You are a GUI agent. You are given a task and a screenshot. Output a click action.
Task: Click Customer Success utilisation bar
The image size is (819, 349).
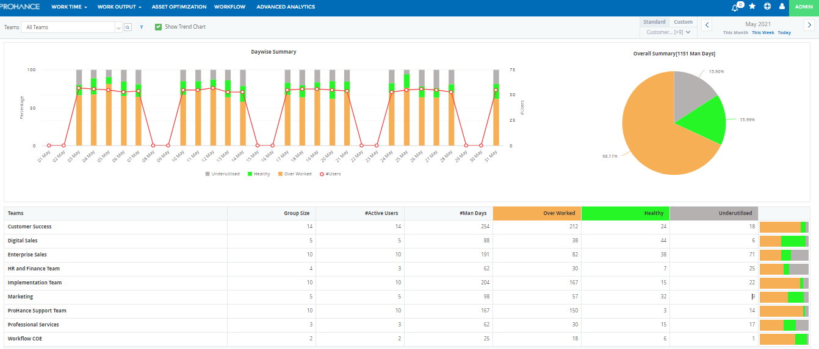784,227
